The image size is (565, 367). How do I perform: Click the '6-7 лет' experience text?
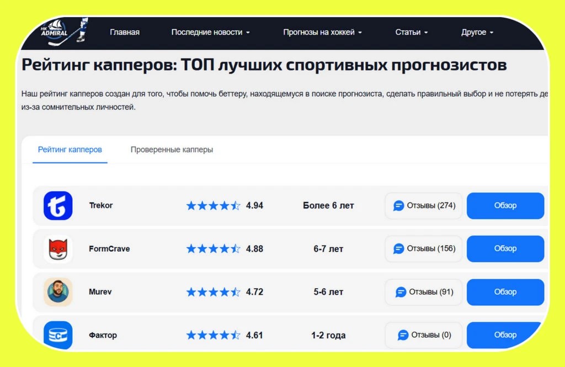(x=328, y=249)
